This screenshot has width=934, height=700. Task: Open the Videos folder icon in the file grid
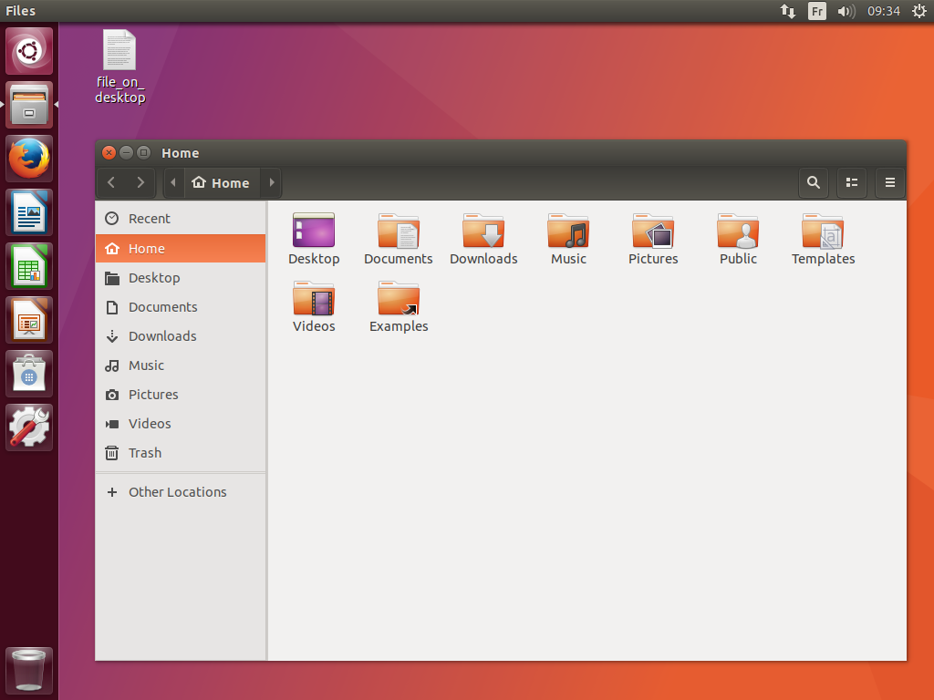[314, 298]
